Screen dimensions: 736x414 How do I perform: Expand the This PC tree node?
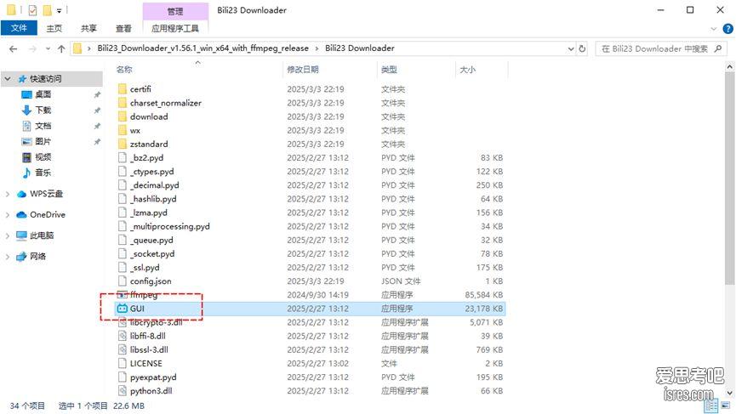coord(8,235)
